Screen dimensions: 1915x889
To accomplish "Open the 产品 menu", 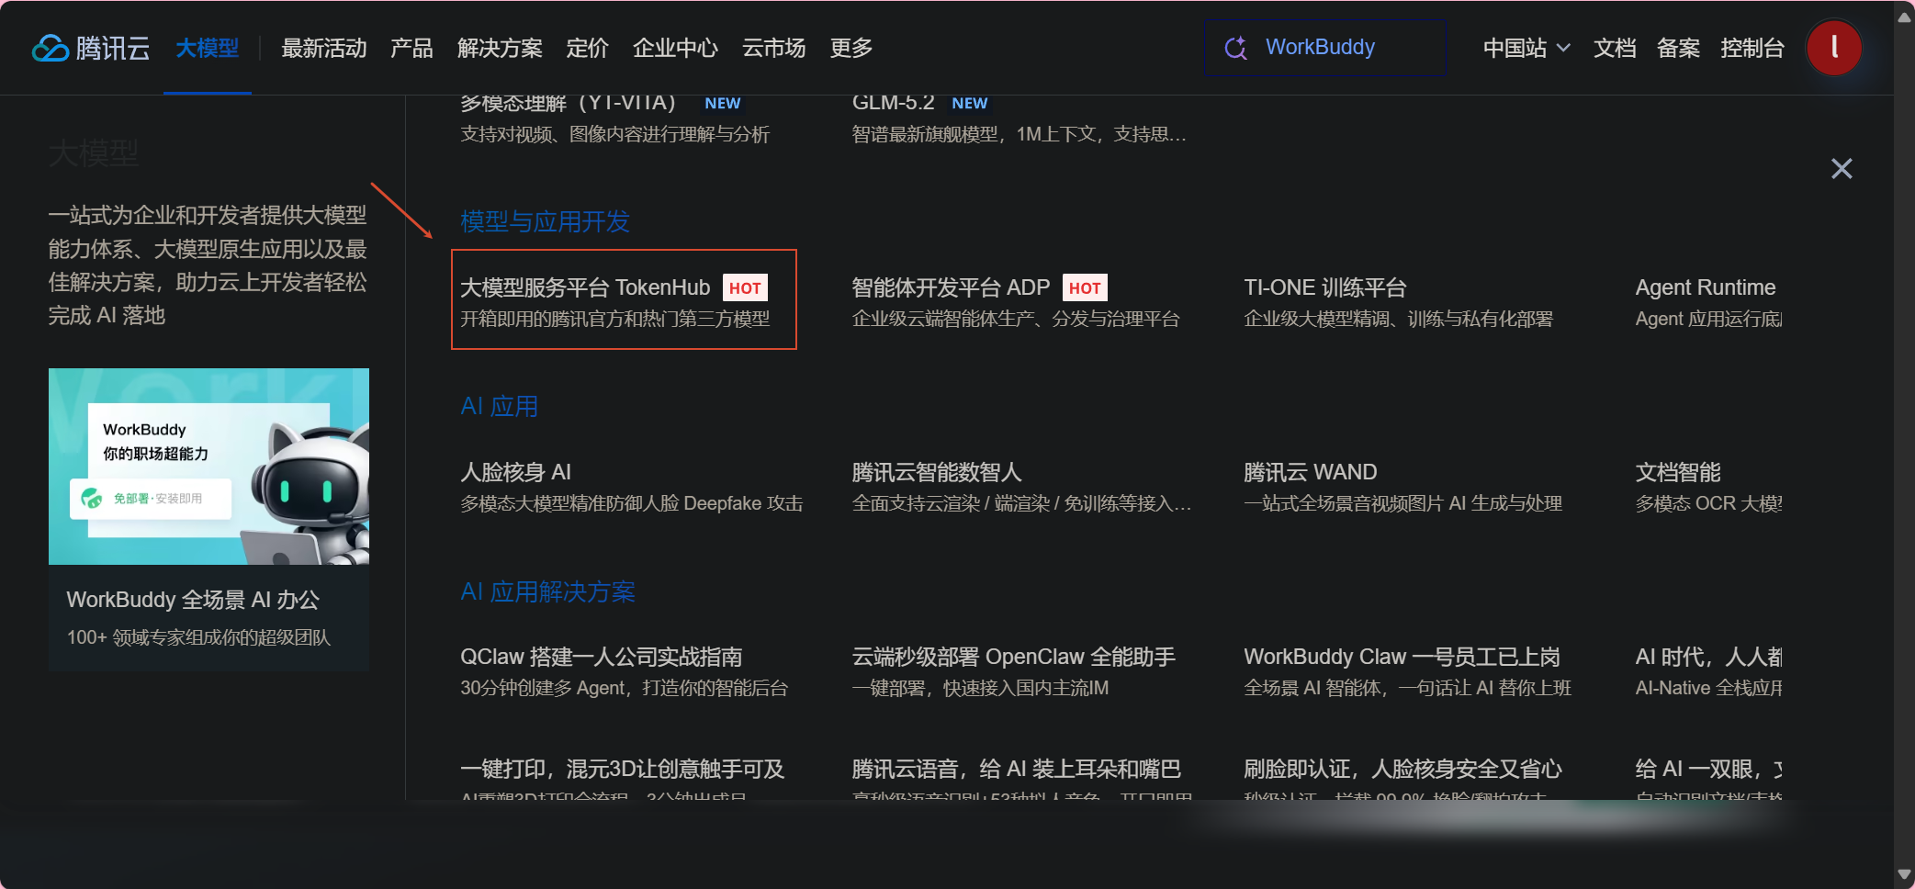I will (x=411, y=48).
